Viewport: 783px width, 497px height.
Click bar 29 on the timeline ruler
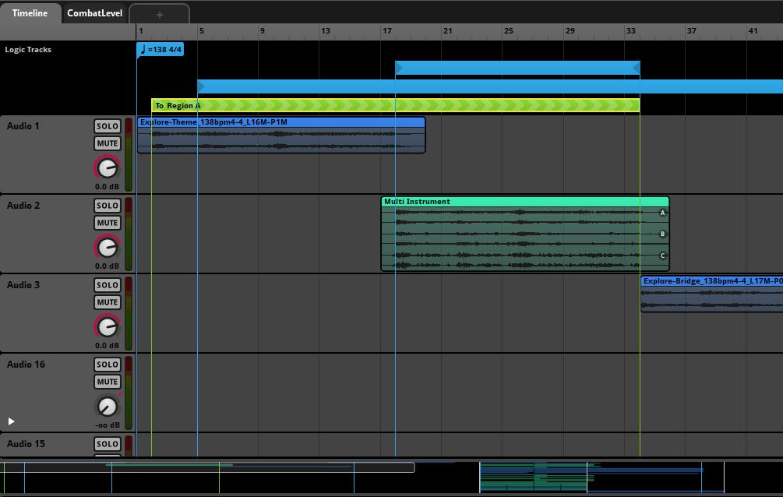tap(570, 31)
